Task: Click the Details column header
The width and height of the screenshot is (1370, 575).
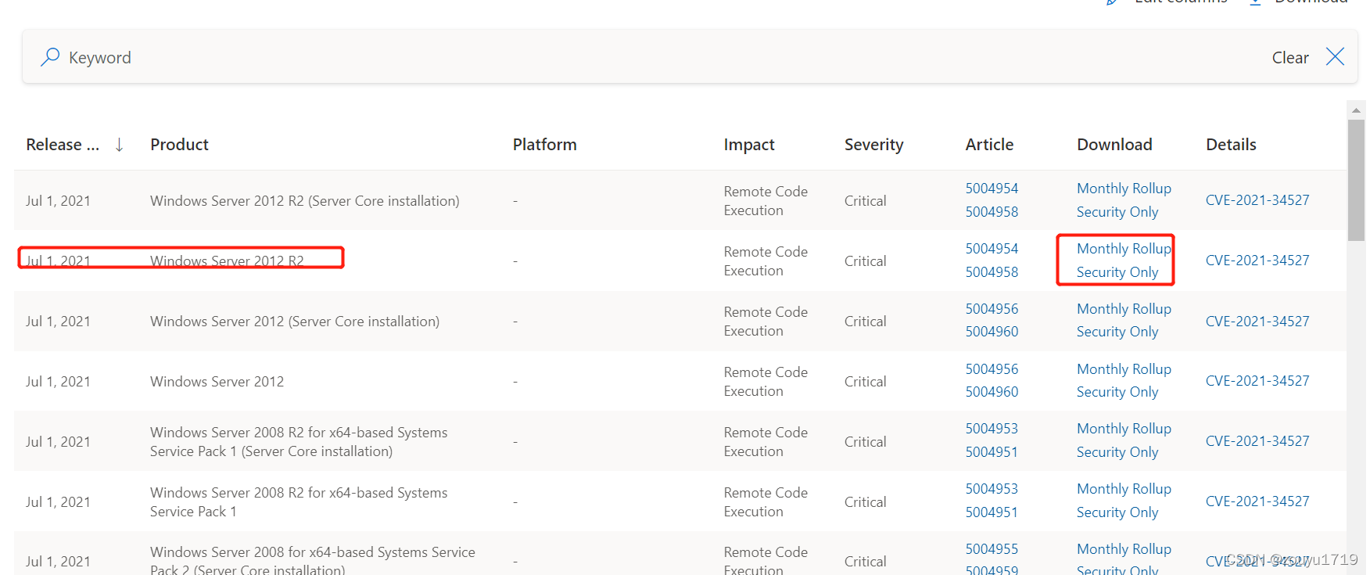Action: click(x=1231, y=145)
